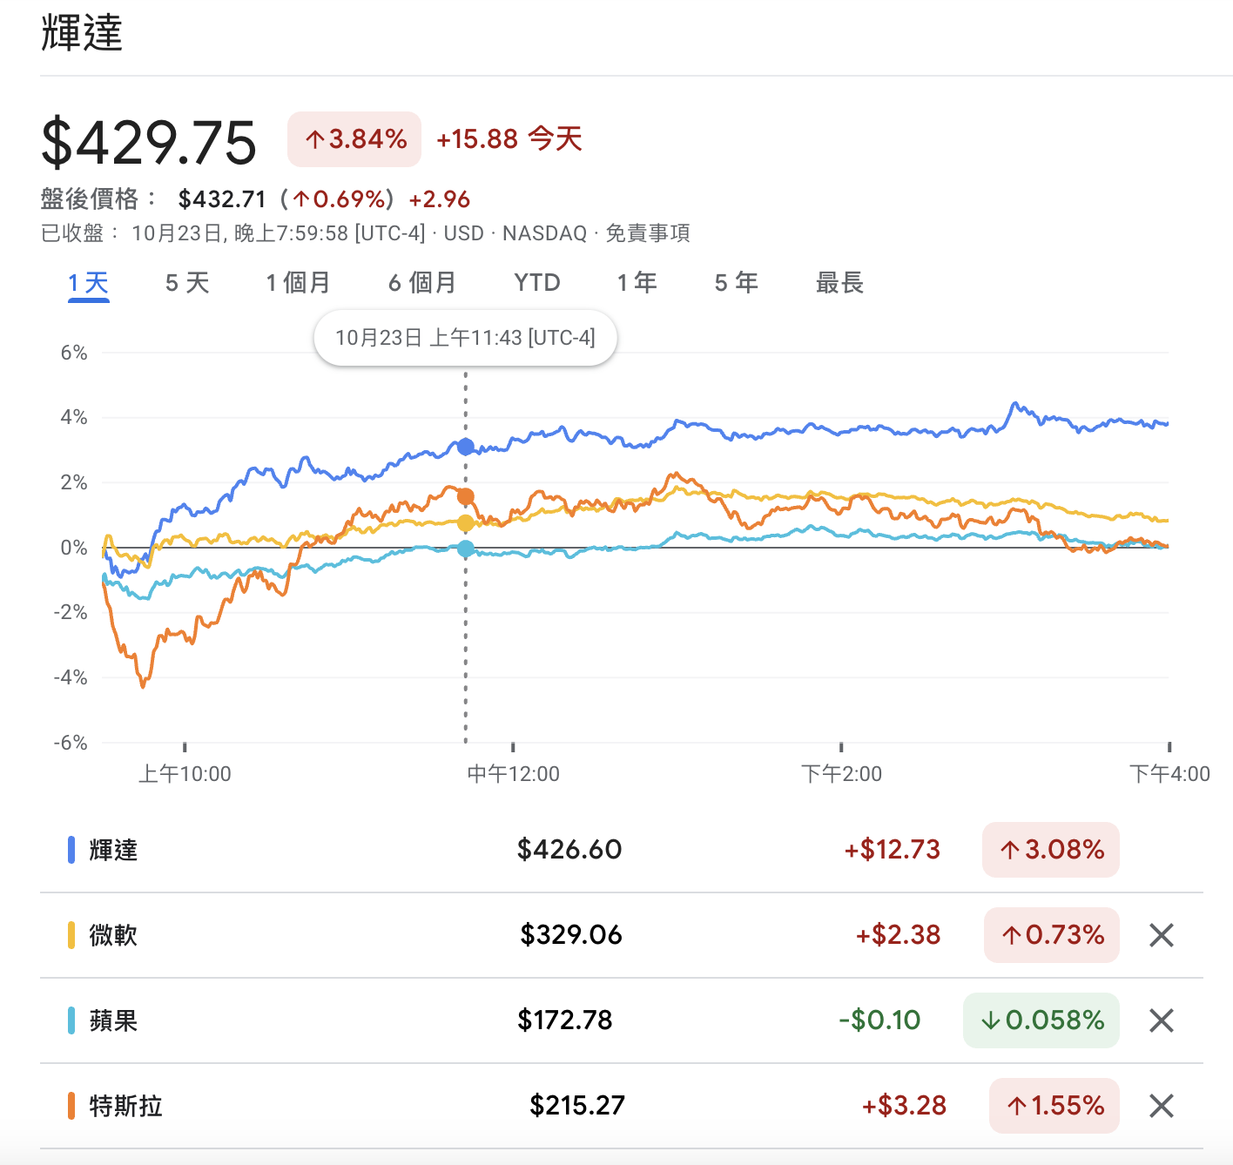Click the +15.88 今天 change text
Image resolution: width=1233 pixels, height=1165 pixels.
coord(509,139)
